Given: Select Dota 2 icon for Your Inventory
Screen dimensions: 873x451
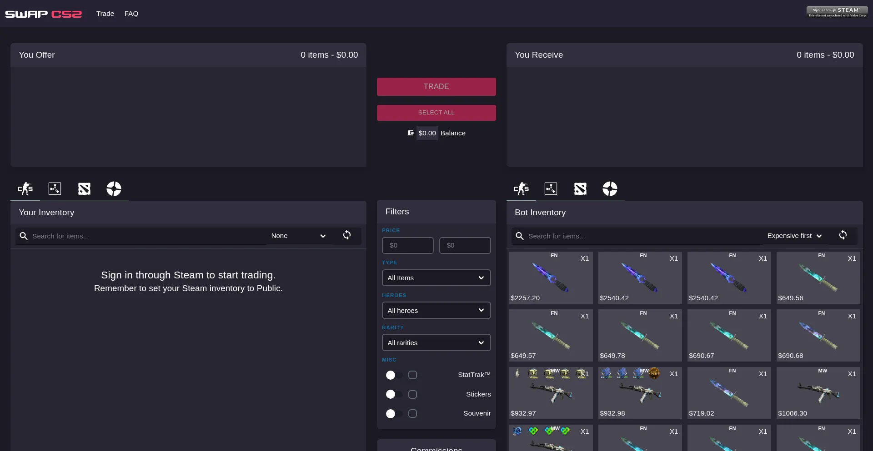Looking at the screenshot, I should tap(84, 188).
